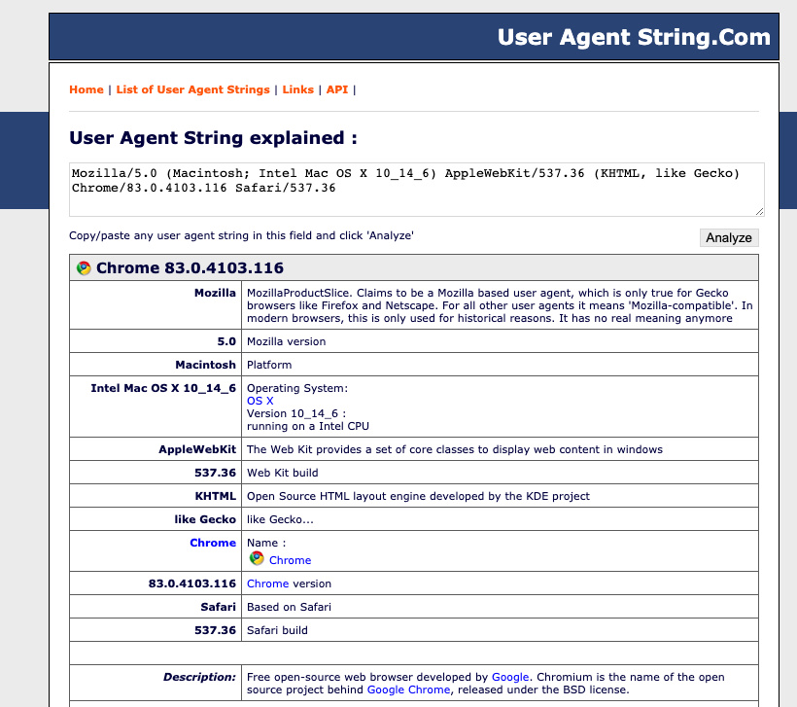Click the 'Safari build' text
797x707 pixels.
277,630
